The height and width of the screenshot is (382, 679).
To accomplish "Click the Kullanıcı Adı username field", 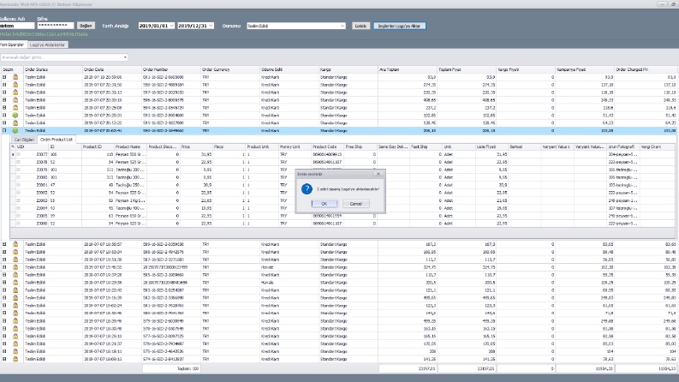I will click(17, 26).
